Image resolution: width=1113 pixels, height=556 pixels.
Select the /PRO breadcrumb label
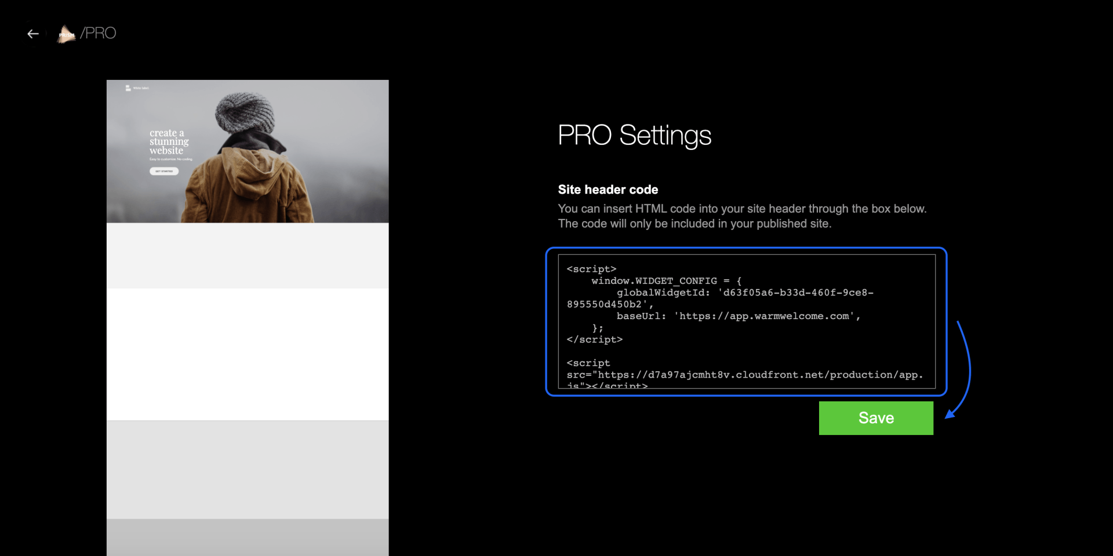pyautogui.click(x=99, y=33)
